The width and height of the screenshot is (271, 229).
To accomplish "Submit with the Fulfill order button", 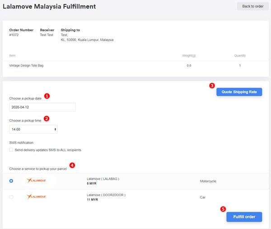I will click(x=244, y=217).
